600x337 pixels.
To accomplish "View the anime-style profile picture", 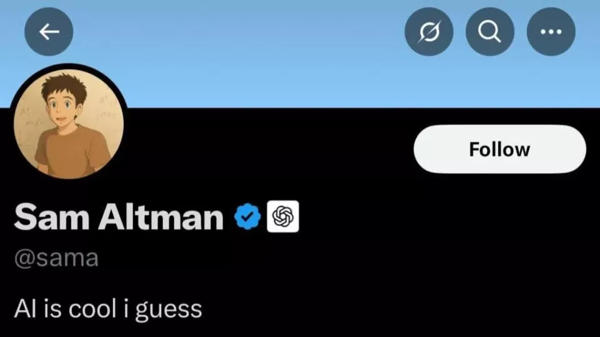I will pos(68,123).
